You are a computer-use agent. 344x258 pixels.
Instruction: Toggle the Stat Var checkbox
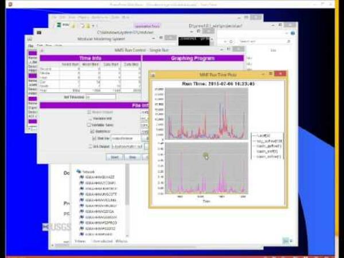click(x=95, y=138)
